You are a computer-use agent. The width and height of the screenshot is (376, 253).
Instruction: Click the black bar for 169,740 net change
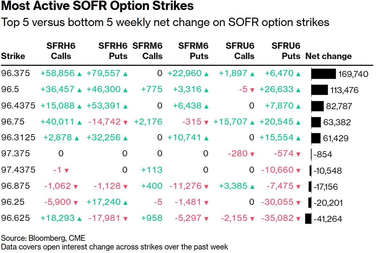pos(323,74)
